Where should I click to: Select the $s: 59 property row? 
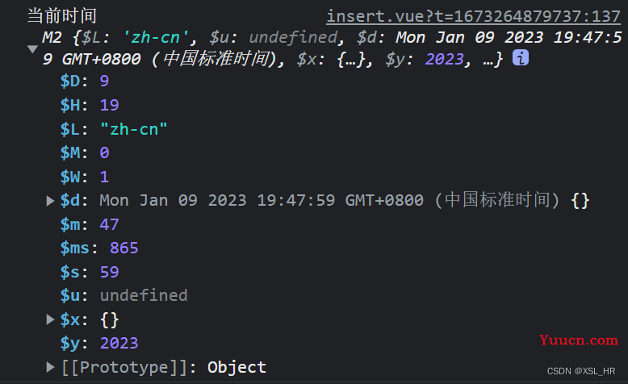click(90, 272)
